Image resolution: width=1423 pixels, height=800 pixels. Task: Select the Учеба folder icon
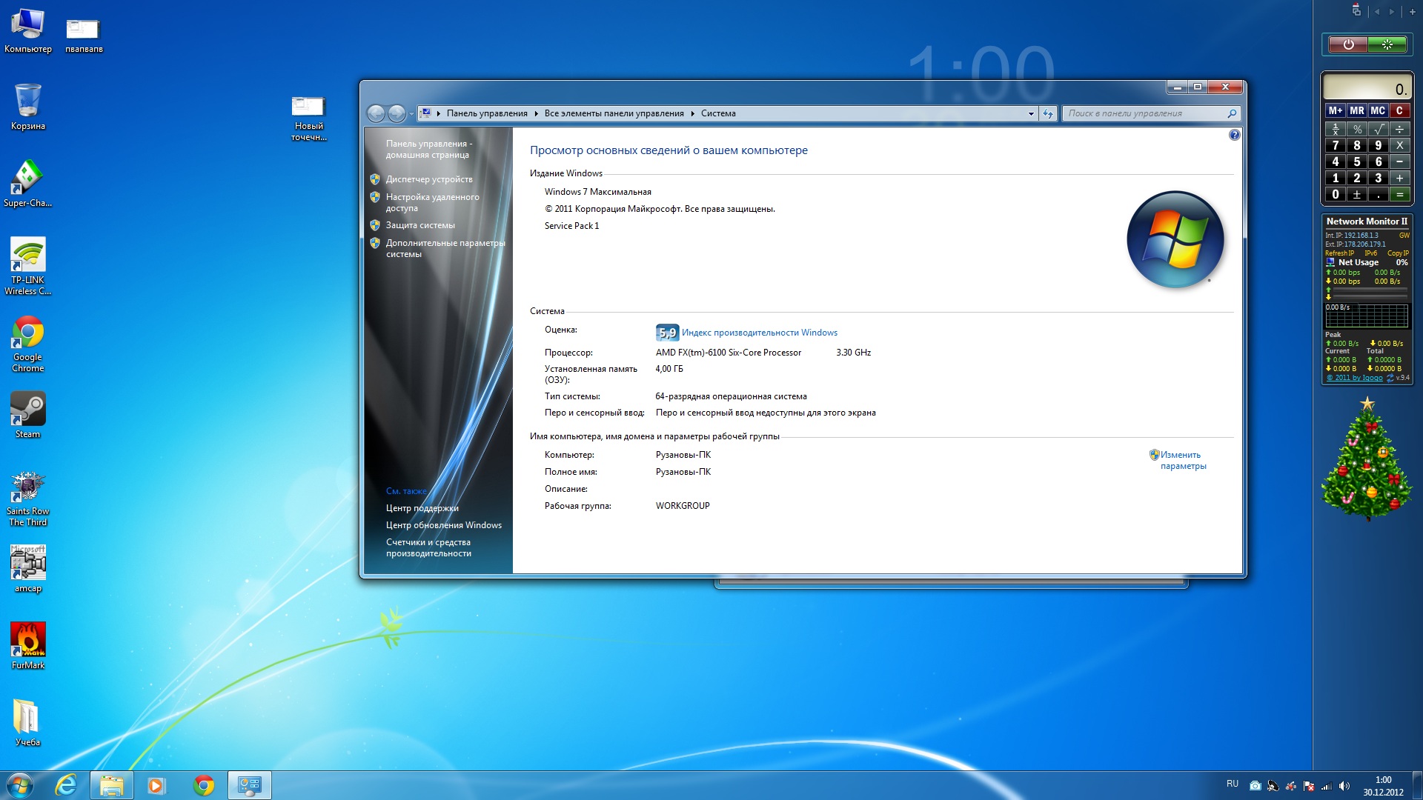27,724
